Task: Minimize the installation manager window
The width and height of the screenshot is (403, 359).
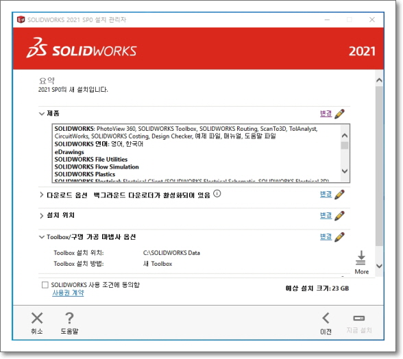Action: pos(327,20)
